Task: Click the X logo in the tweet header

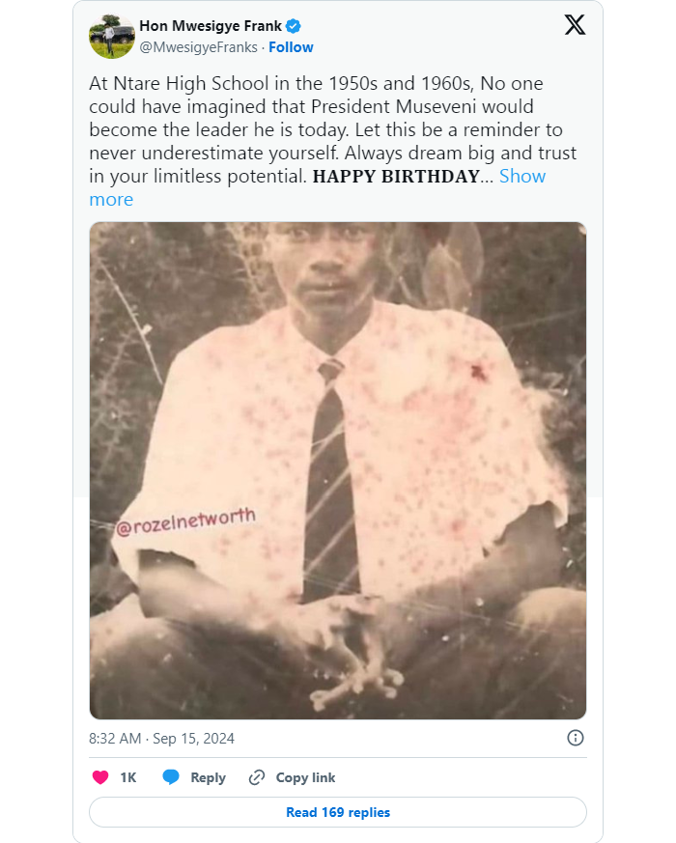Action: pos(575,26)
